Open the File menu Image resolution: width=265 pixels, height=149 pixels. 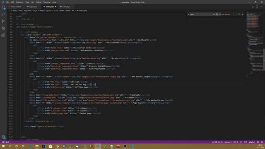(x=7, y=2)
